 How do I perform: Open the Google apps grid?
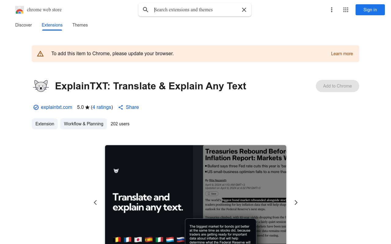click(346, 10)
